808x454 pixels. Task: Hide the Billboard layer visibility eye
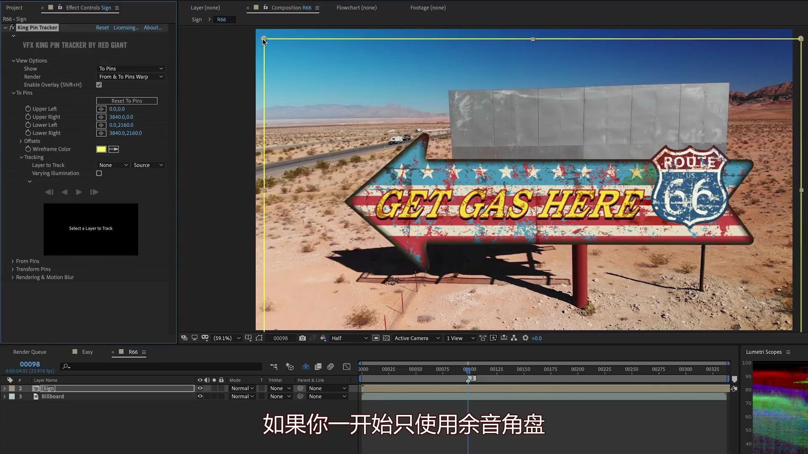[200, 396]
